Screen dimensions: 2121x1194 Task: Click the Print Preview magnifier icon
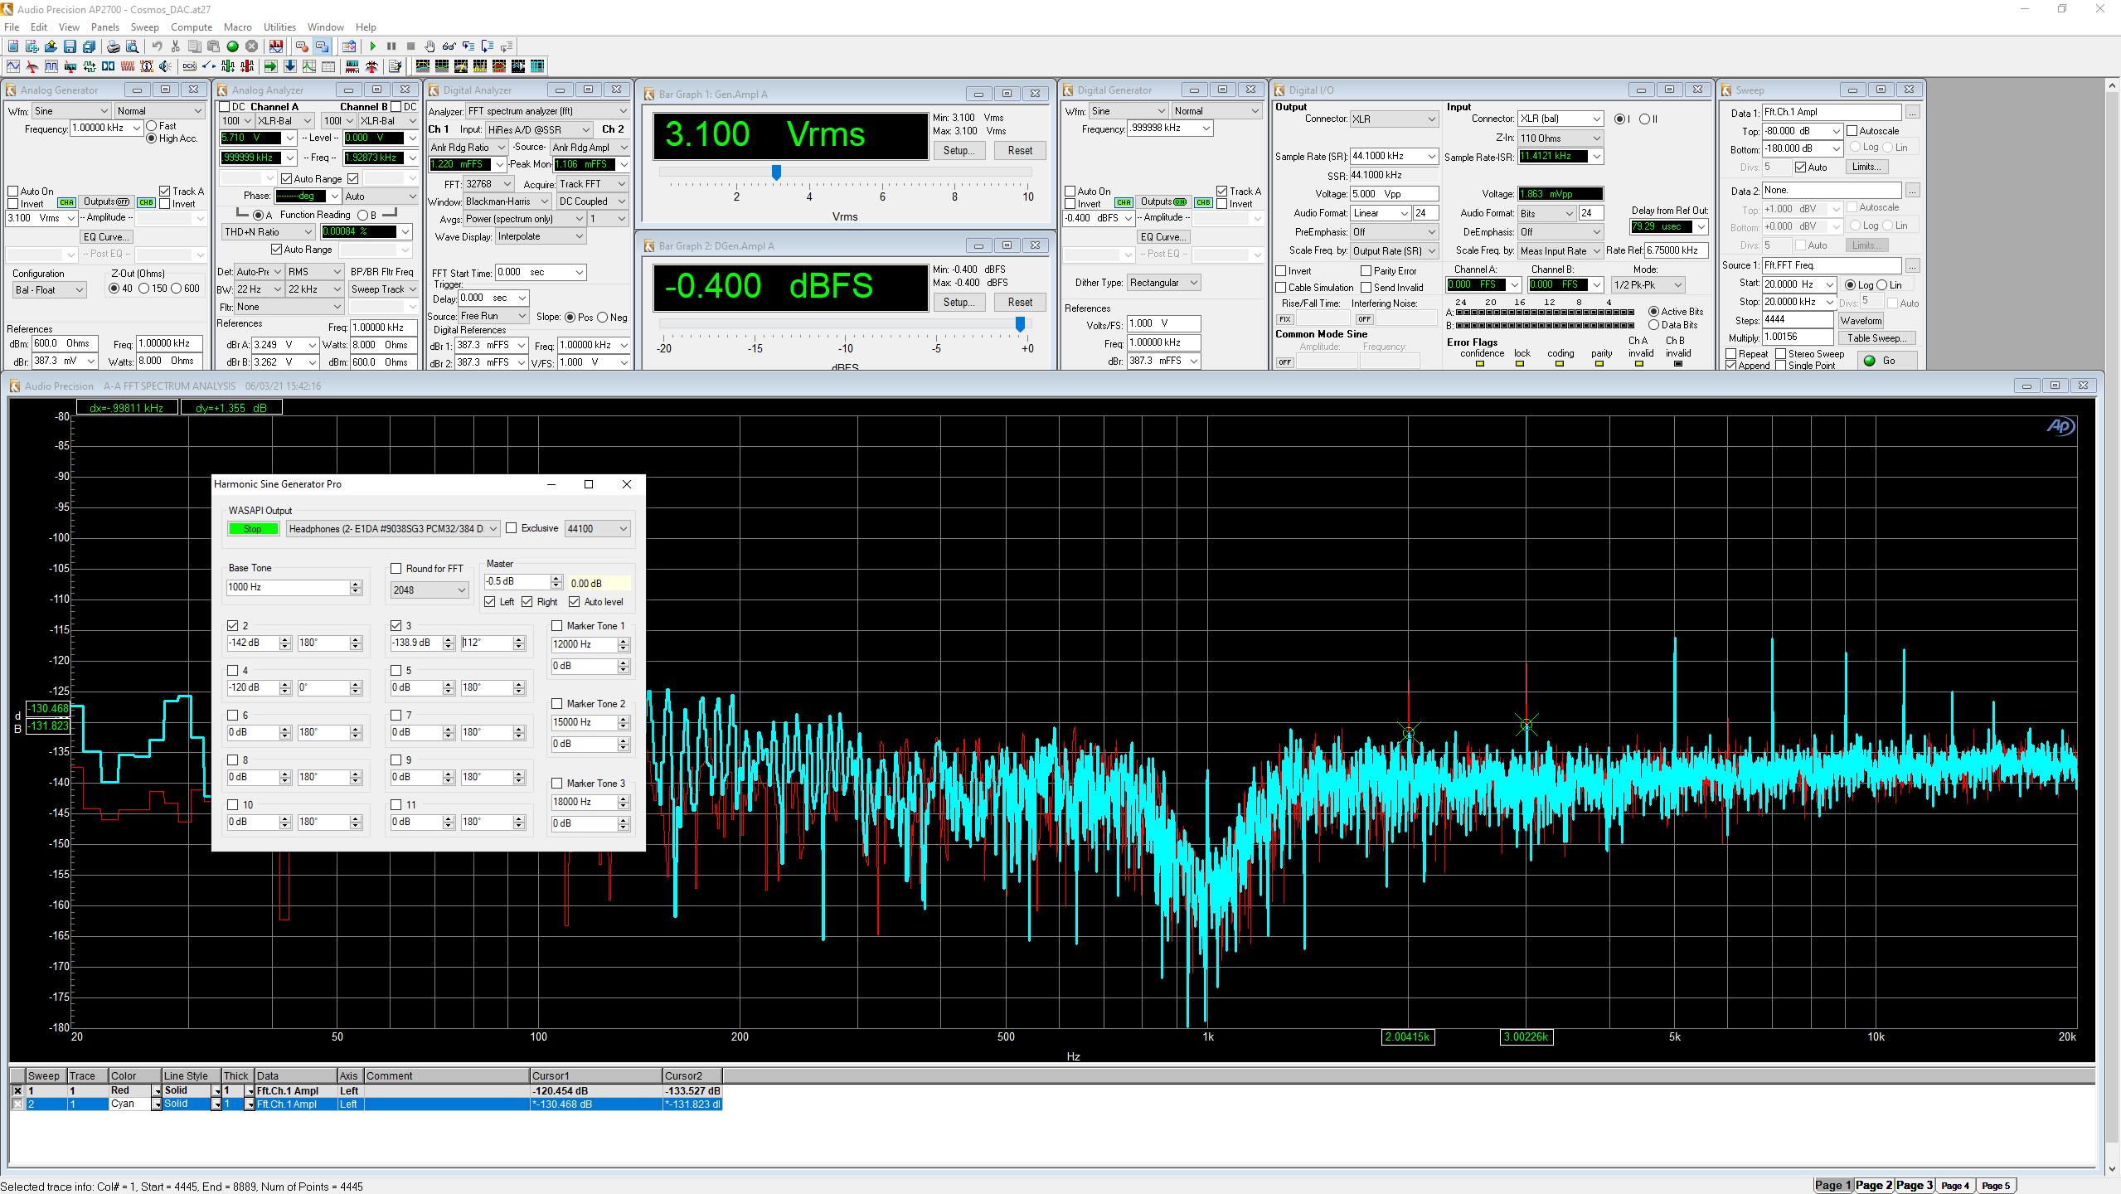coord(132,46)
